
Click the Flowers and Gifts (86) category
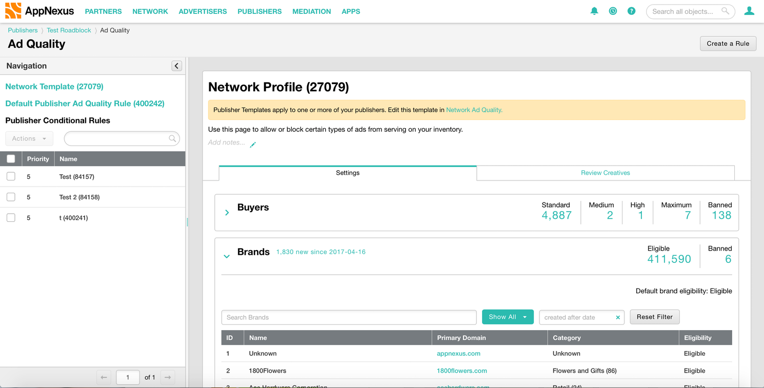click(585, 371)
